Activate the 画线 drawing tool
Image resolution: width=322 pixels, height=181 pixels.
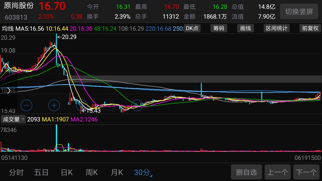point(246,28)
